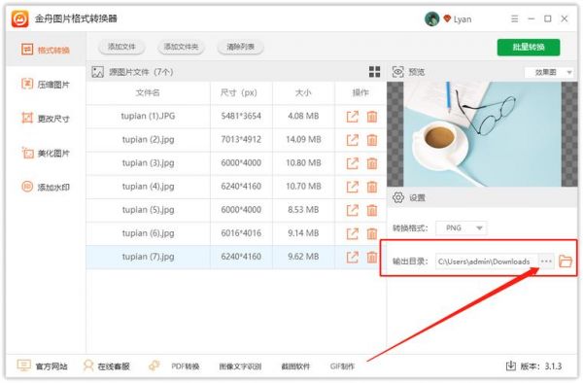Open 截图软件 link

point(295,366)
